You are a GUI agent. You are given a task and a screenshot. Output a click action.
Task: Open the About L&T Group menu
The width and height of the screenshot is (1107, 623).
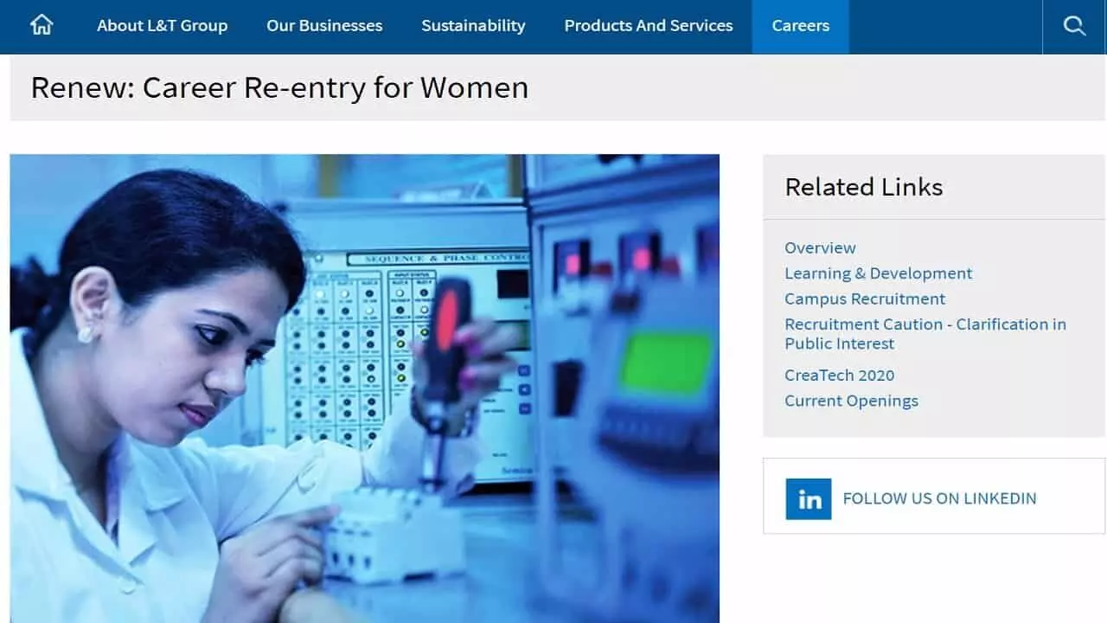pyautogui.click(x=162, y=26)
